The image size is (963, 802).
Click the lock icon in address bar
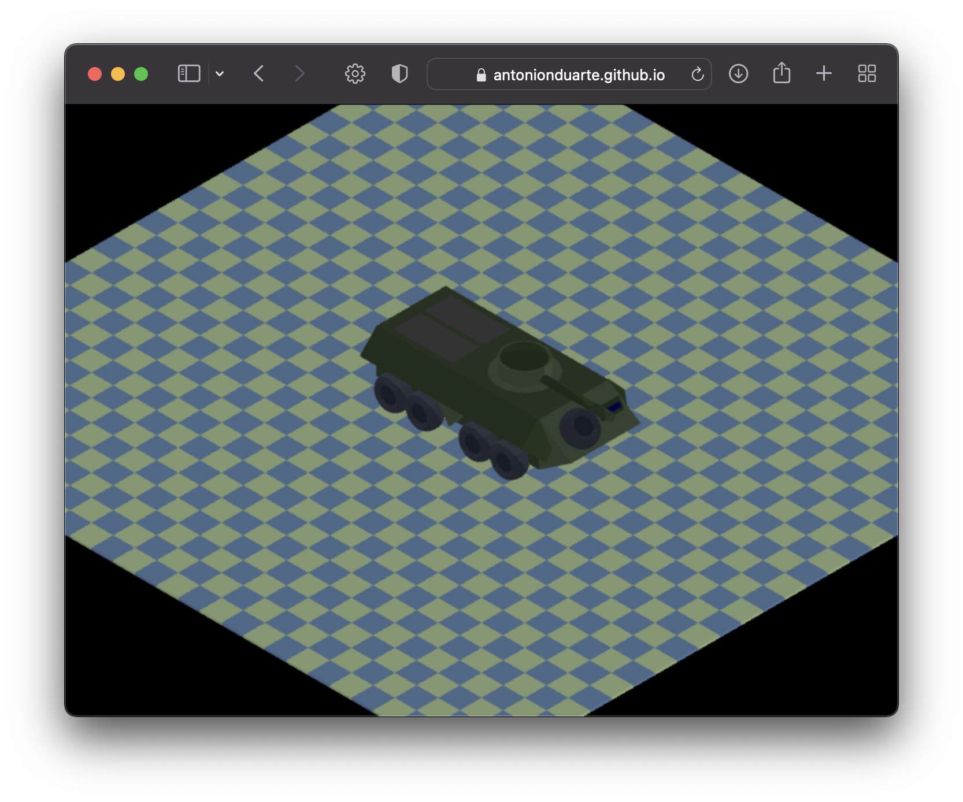point(481,75)
